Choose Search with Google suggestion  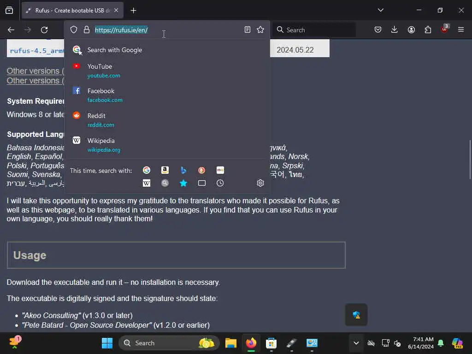click(x=167, y=50)
